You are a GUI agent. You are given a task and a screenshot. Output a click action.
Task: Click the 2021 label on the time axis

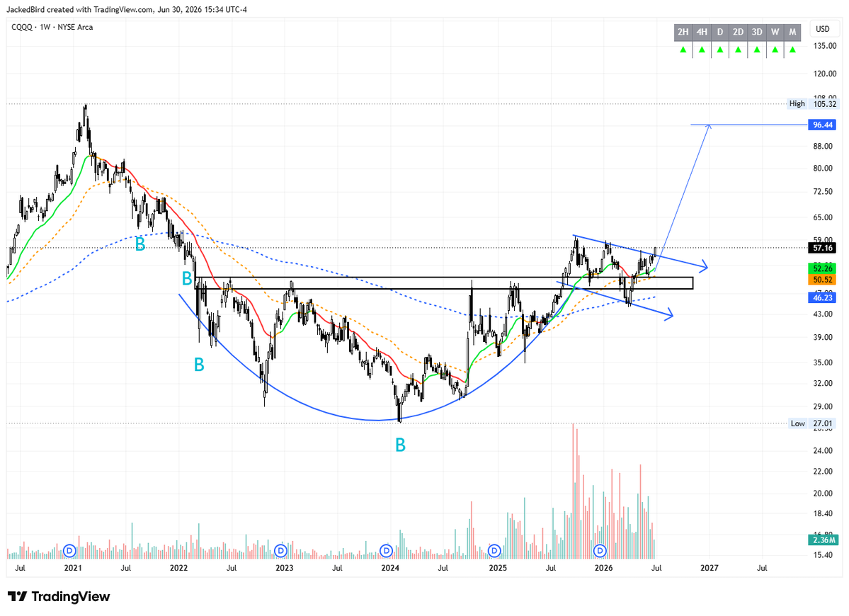coord(73,568)
